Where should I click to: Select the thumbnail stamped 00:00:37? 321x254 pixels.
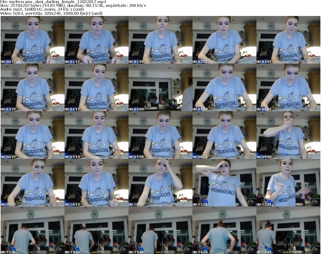(33, 40)
